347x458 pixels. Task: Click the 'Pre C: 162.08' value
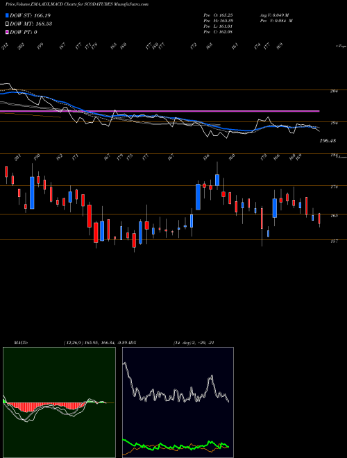tap(218, 32)
